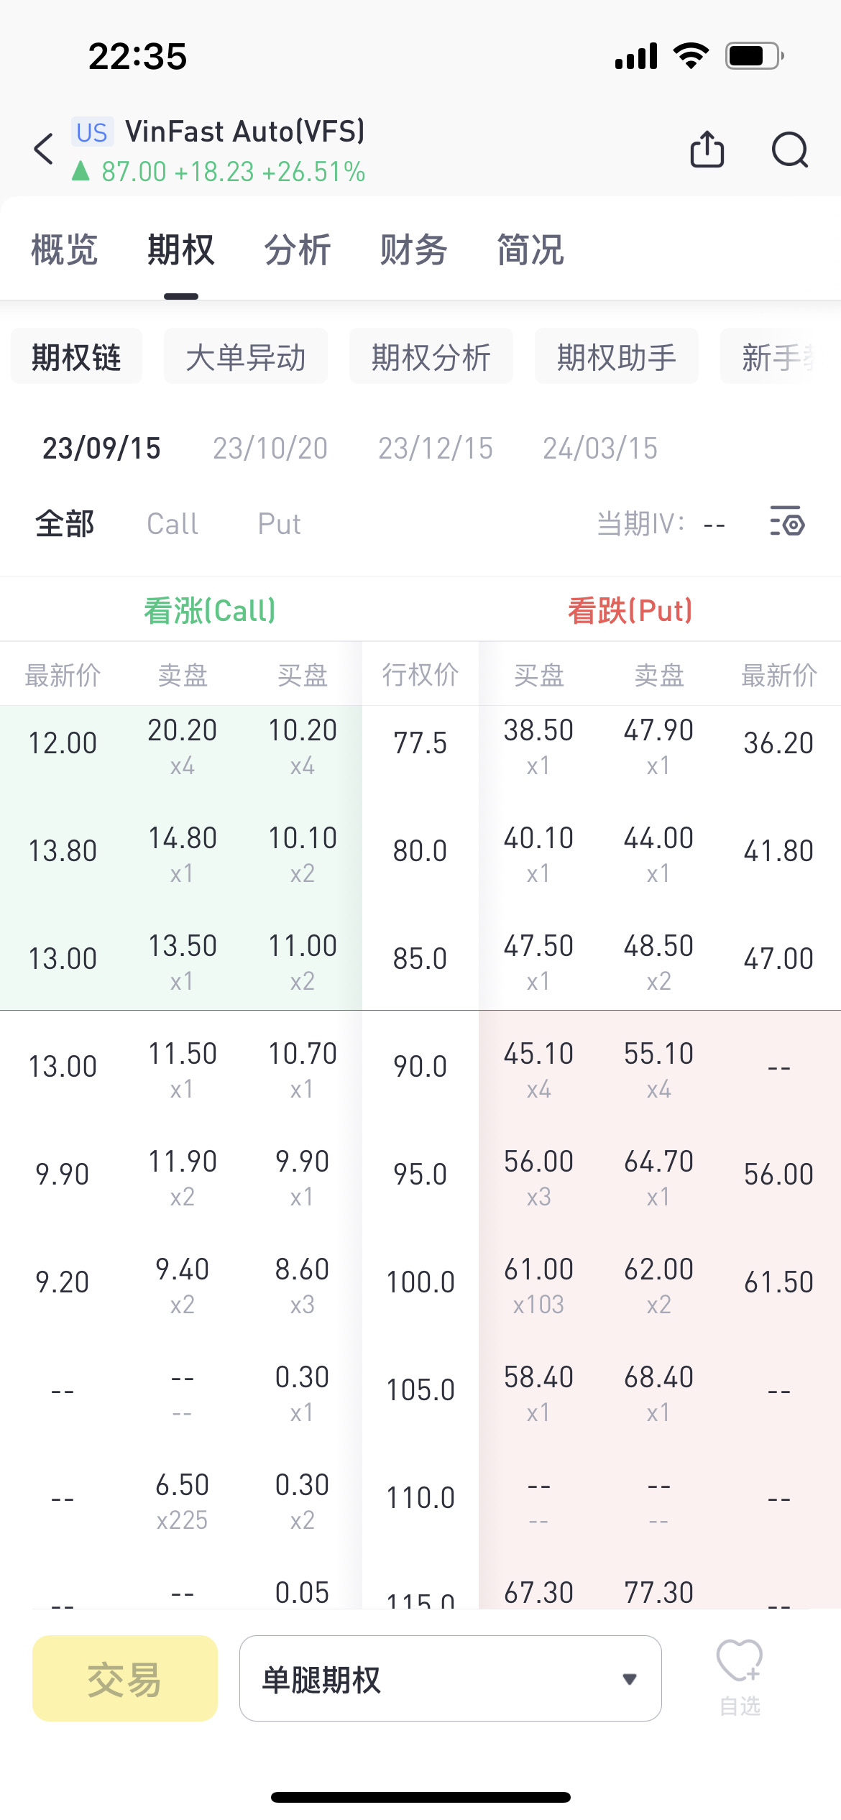Tap the US market badge
The width and height of the screenshot is (841, 1820).
[x=92, y=132]
